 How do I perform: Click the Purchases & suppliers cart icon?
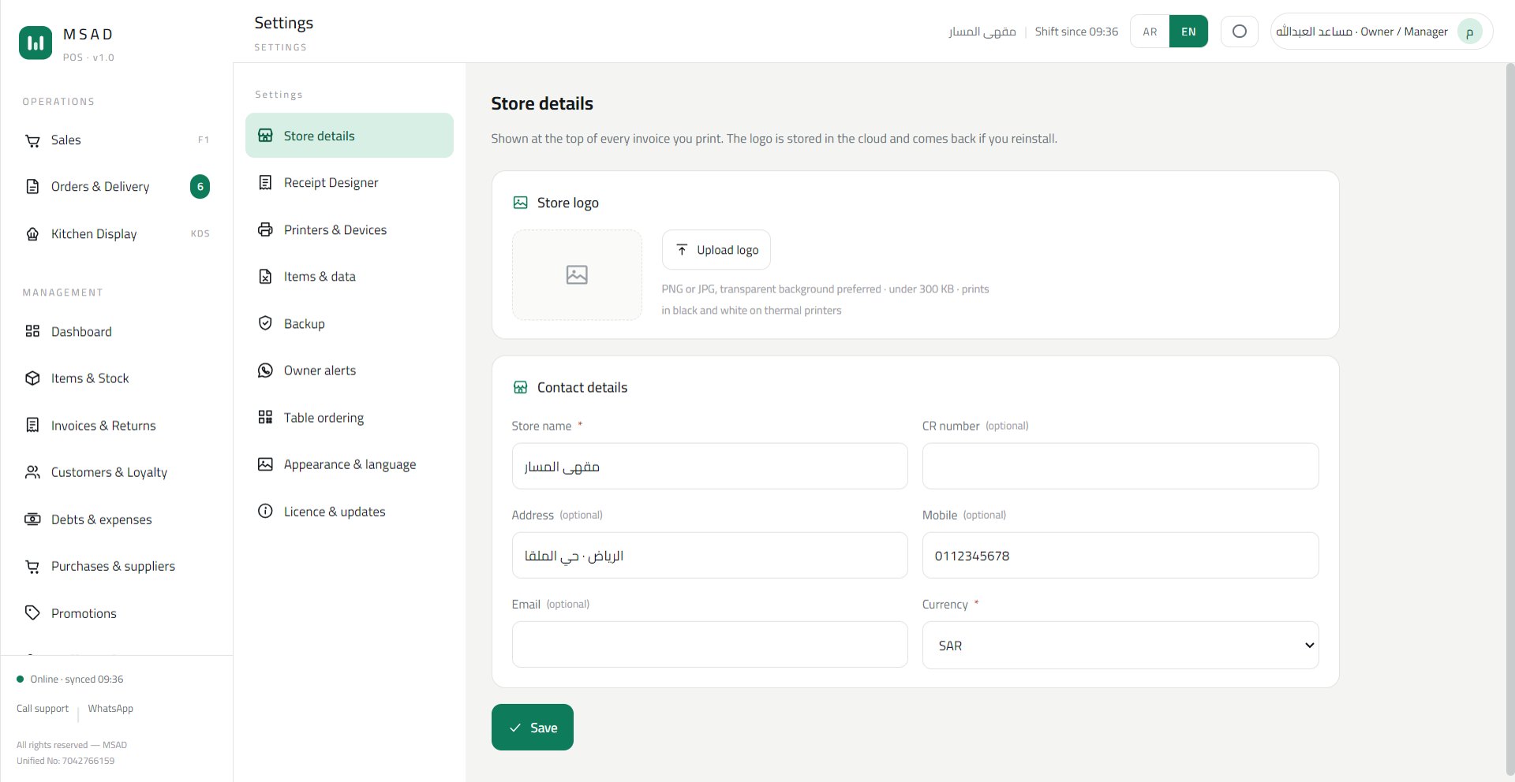click(32, 566)
